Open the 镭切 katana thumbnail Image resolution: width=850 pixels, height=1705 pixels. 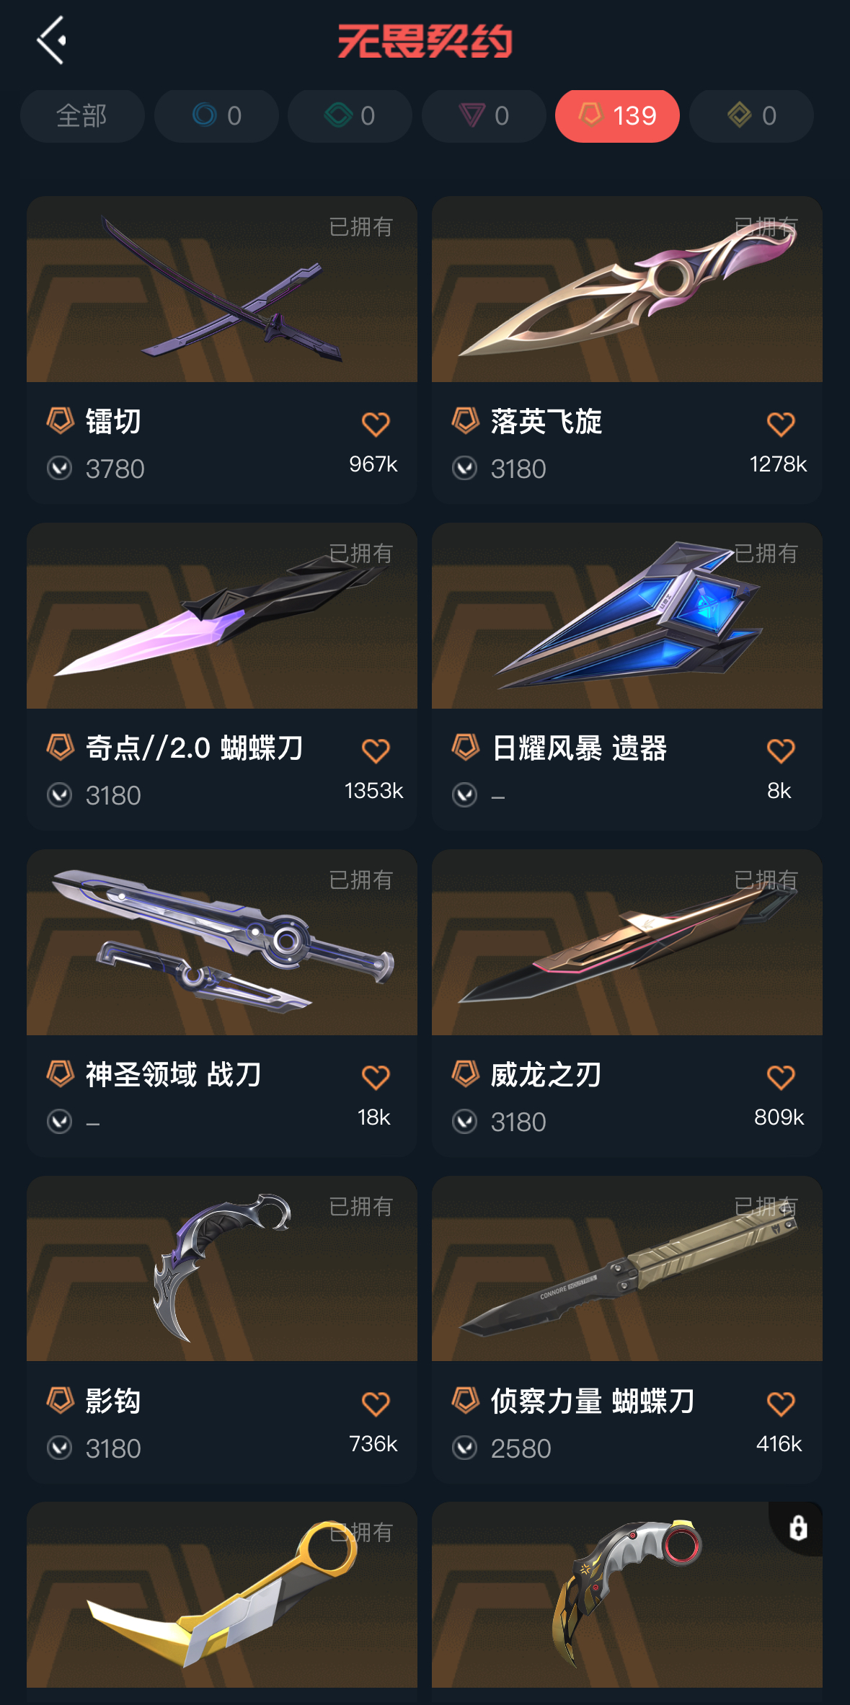coord(222,289)
